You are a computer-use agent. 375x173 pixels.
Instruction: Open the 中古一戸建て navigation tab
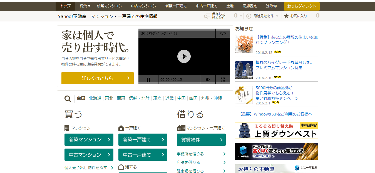207,6
